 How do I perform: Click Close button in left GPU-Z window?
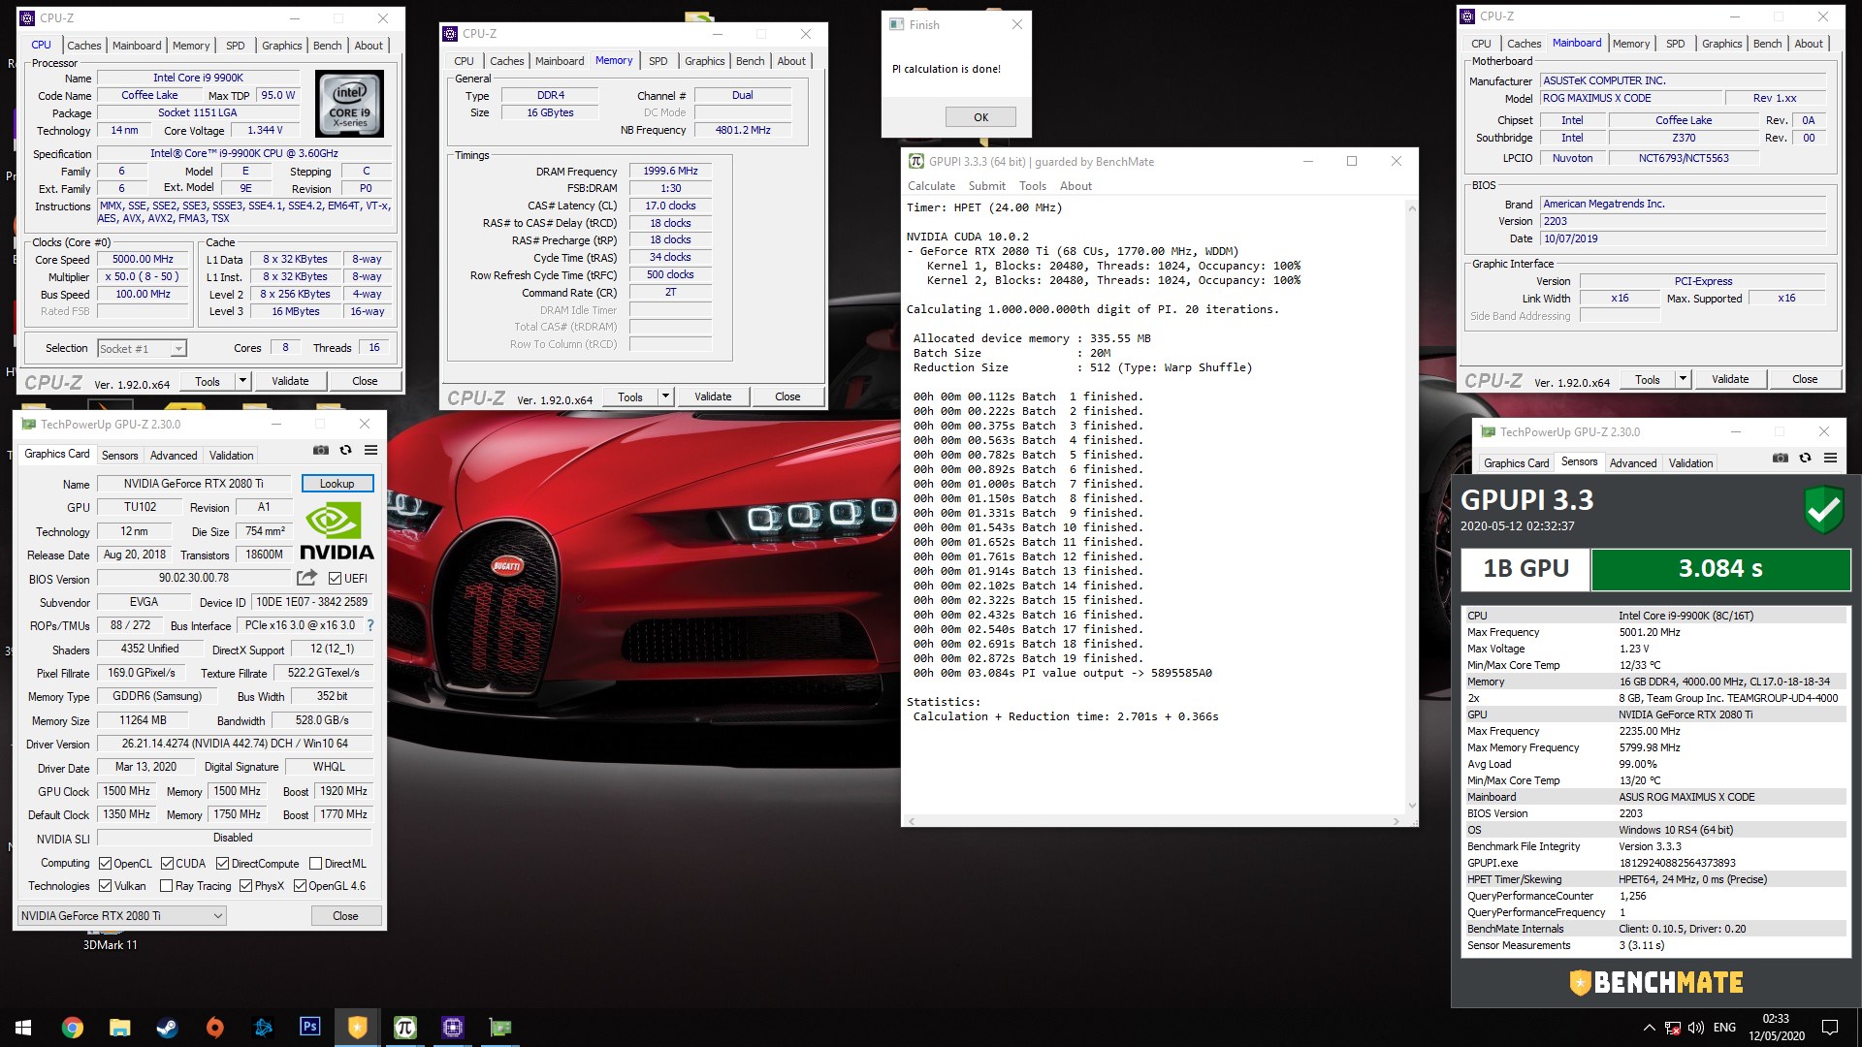click(x=345, y=916)
